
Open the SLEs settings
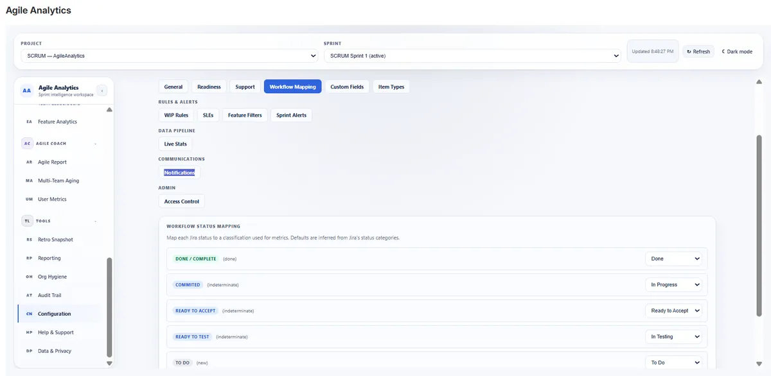tap(208, 115)
